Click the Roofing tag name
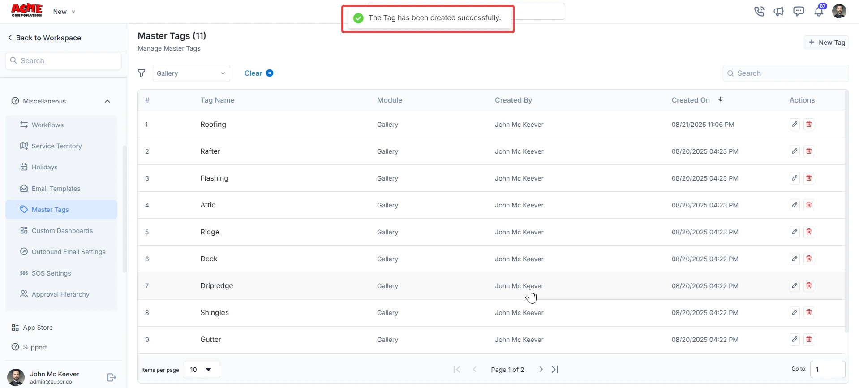The image size is (859, 388). click(213, 125)
